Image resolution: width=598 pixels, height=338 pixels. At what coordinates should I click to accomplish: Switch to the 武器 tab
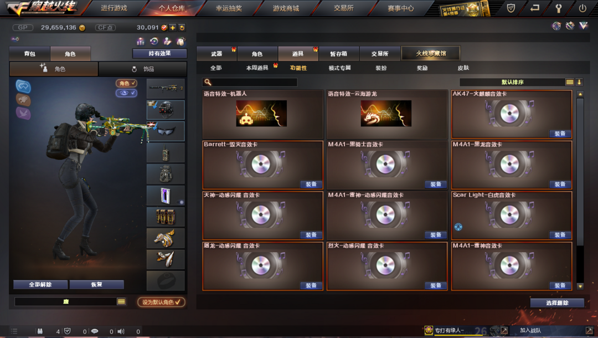pos(216,54)
